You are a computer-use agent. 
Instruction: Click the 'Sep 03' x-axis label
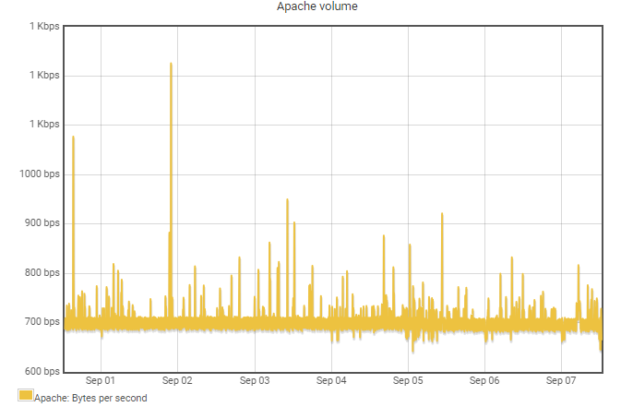point(255,380)
